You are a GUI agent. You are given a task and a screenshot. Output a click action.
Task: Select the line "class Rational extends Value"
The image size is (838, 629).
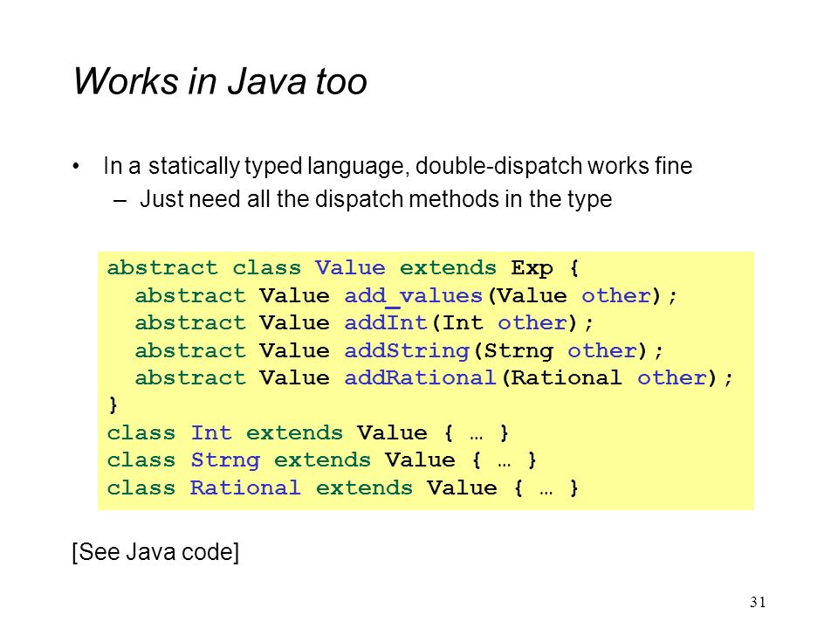342,488
